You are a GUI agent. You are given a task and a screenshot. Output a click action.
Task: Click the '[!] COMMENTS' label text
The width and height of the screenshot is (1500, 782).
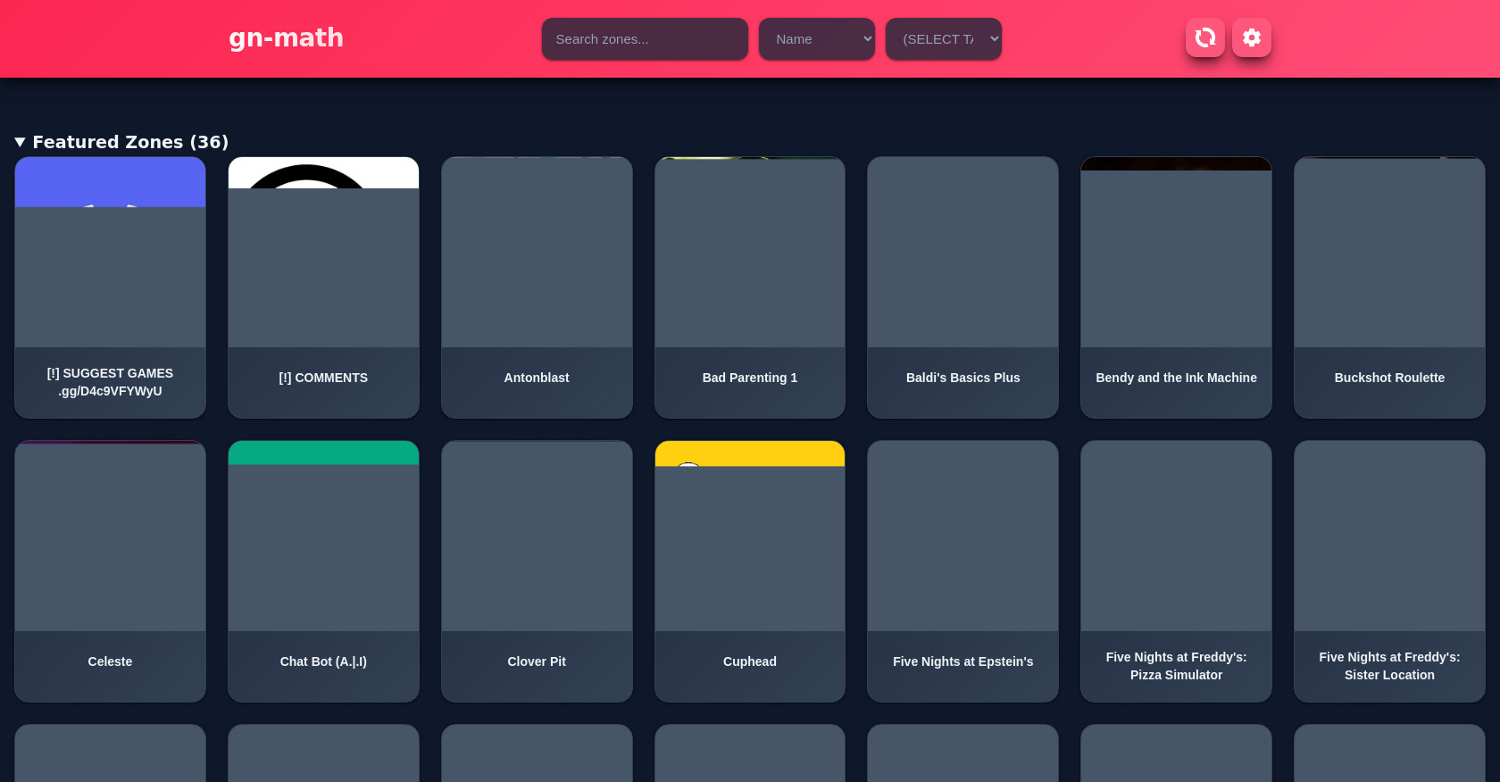pos(323,378)
